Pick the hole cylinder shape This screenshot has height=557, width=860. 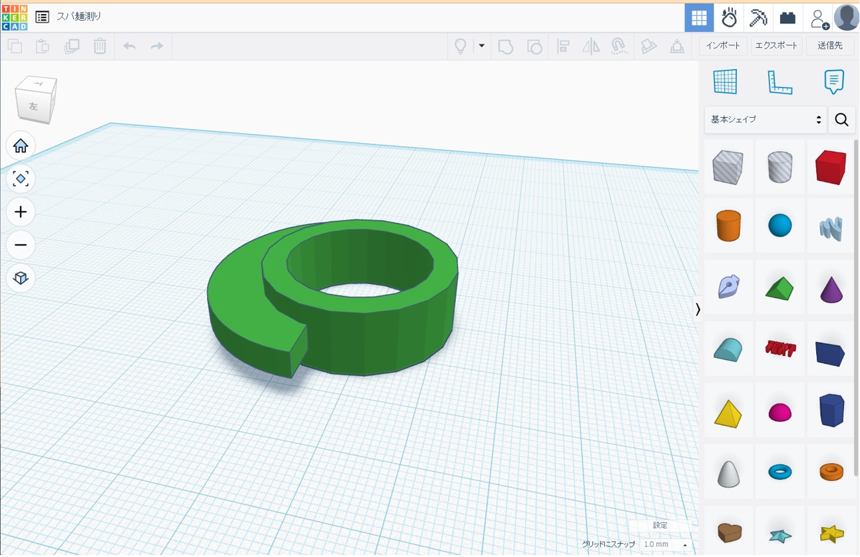tap(779, 166)
